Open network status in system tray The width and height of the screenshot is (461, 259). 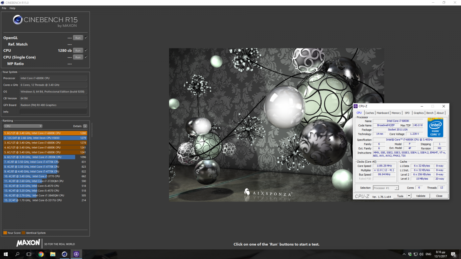point(415,254)
